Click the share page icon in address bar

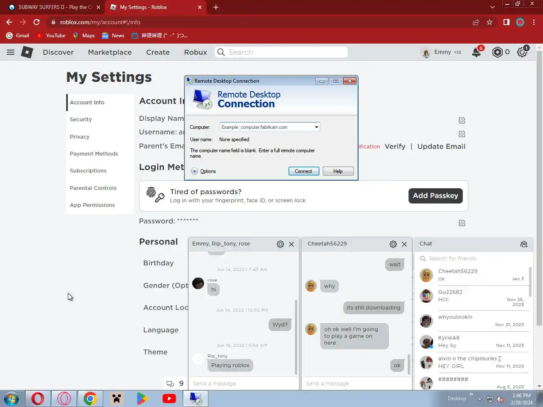coord(476,22)
